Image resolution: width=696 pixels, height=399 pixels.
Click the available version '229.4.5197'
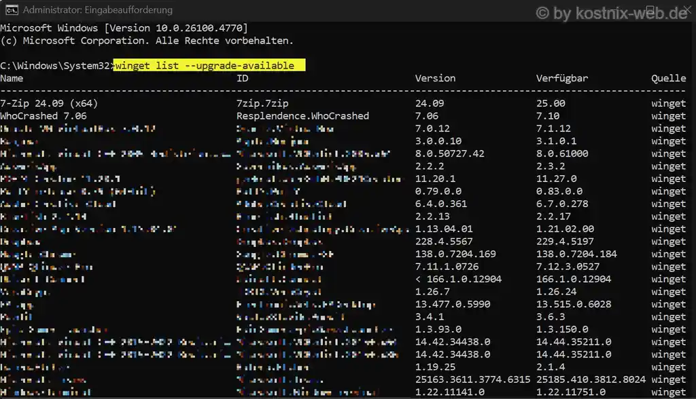point(565,242)
